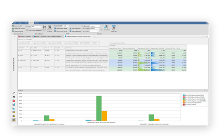Collapse the UNICALCEST row group
Viewport: 221px width, 139px height.
pos(19,60)
